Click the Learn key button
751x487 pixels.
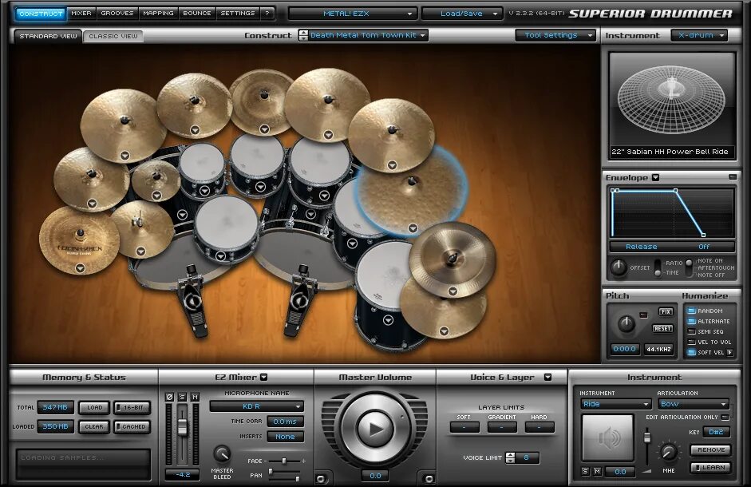(711, 467)
